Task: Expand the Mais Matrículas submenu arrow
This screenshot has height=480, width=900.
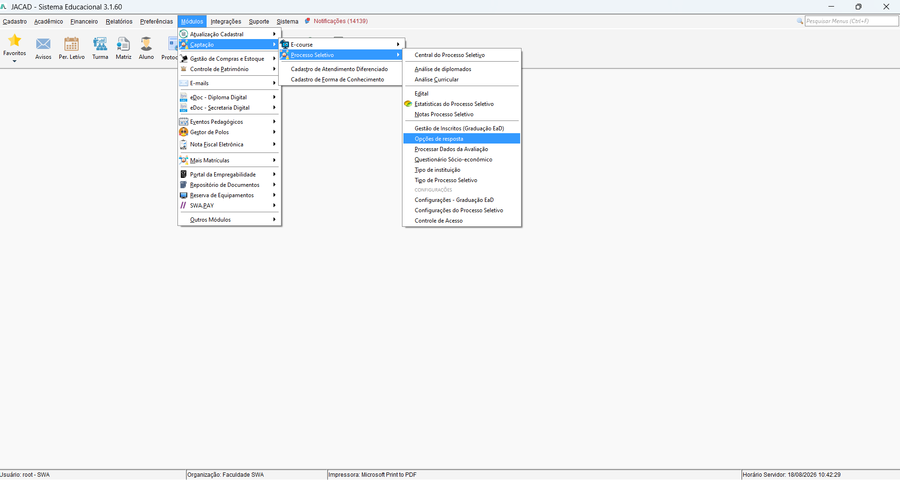Action: (x=274, y=160)
